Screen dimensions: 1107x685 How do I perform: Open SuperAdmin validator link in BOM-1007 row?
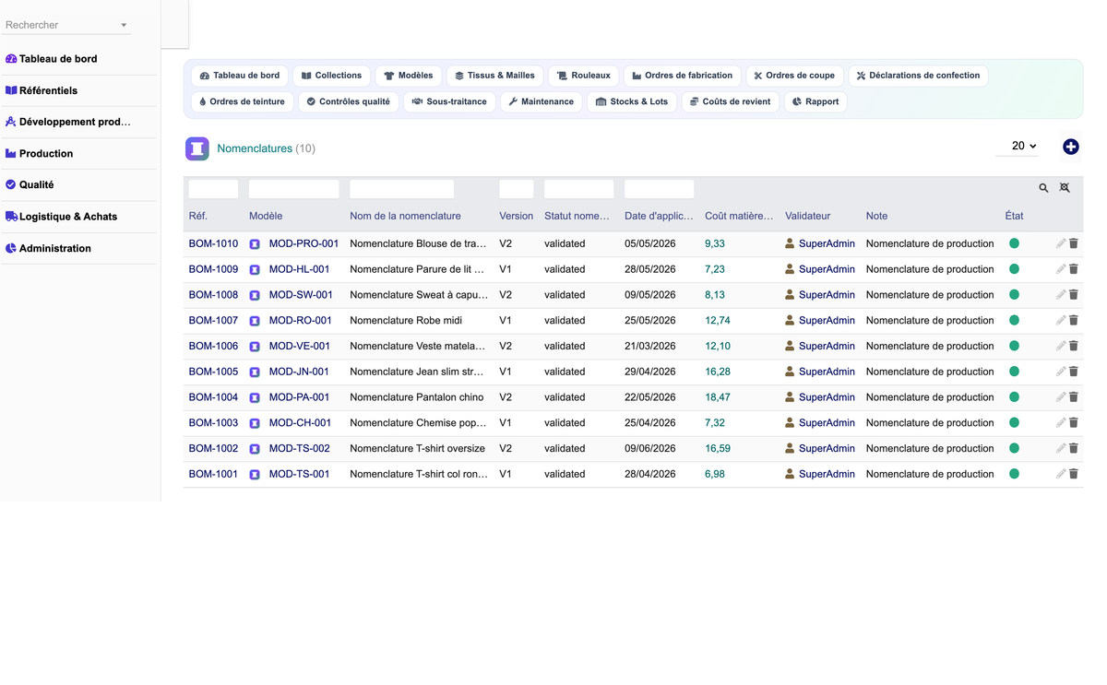827,321
